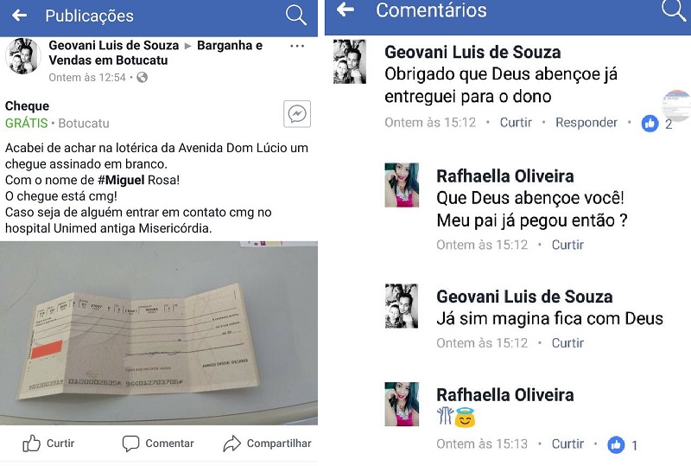Screen dimensions: 691x466
Task: Tap the Messenger icon beside Cheque listing
Action: (297, 114)
